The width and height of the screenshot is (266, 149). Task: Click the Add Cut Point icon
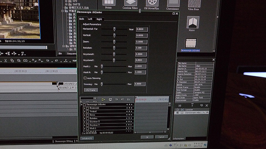click(x=65, y=60)
